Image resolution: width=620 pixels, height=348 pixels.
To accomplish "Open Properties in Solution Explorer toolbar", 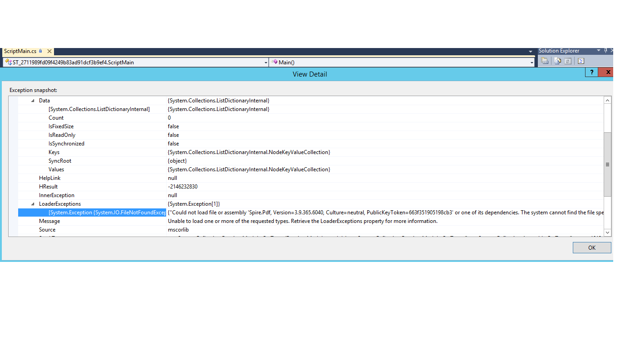I will click(x=545, y=61).
